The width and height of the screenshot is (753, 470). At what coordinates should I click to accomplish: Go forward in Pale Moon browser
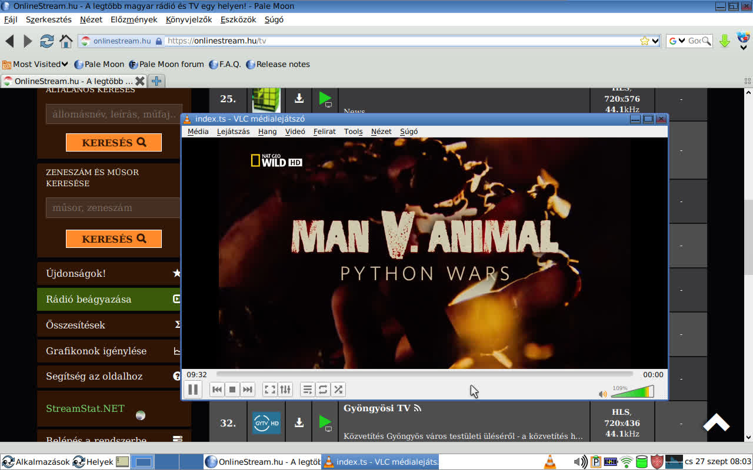(x=28, y=41)
